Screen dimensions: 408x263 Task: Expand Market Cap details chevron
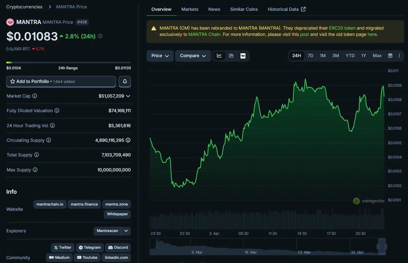(128, 96)
